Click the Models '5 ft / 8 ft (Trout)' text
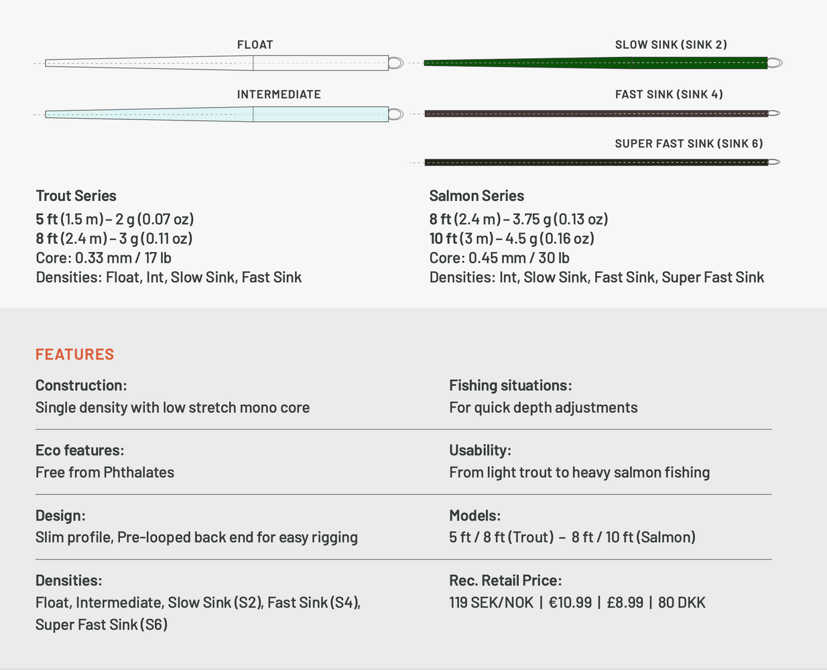 tap(501, 537)
